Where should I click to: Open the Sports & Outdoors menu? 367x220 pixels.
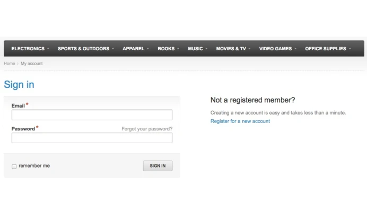(83, 49)
